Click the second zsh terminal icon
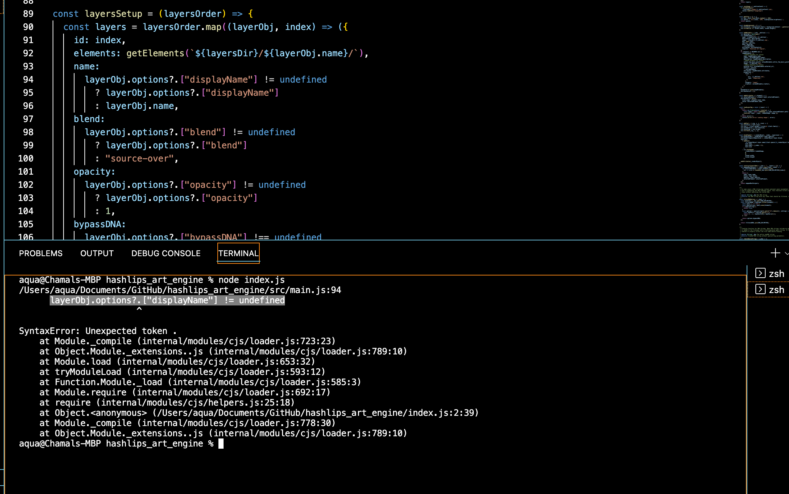Viewport: 789px width, 494px height. 760,289
